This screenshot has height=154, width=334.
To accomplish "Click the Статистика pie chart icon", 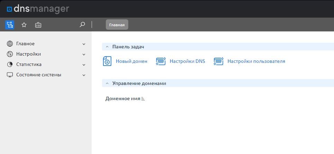I will pyautogui.click(x=10, y=65).
